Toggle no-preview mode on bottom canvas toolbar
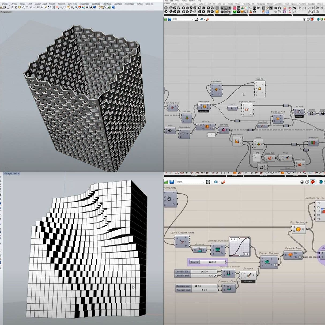This screenshot has width=325, height=325. click(302, 182)
